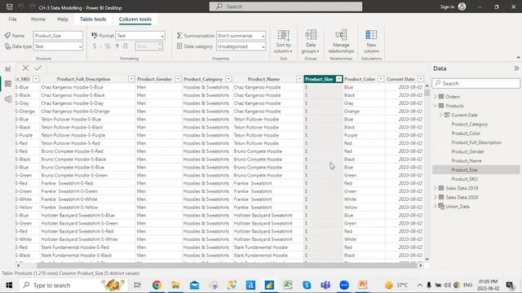Click the Redo arrow in title bar

pos(33,7)
